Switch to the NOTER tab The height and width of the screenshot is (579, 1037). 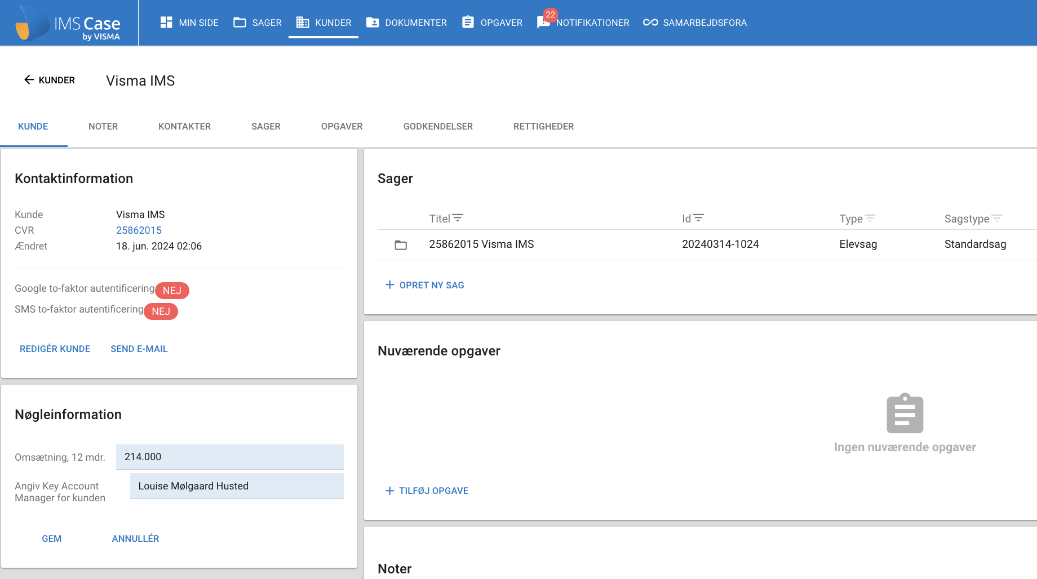pos(103,126)
